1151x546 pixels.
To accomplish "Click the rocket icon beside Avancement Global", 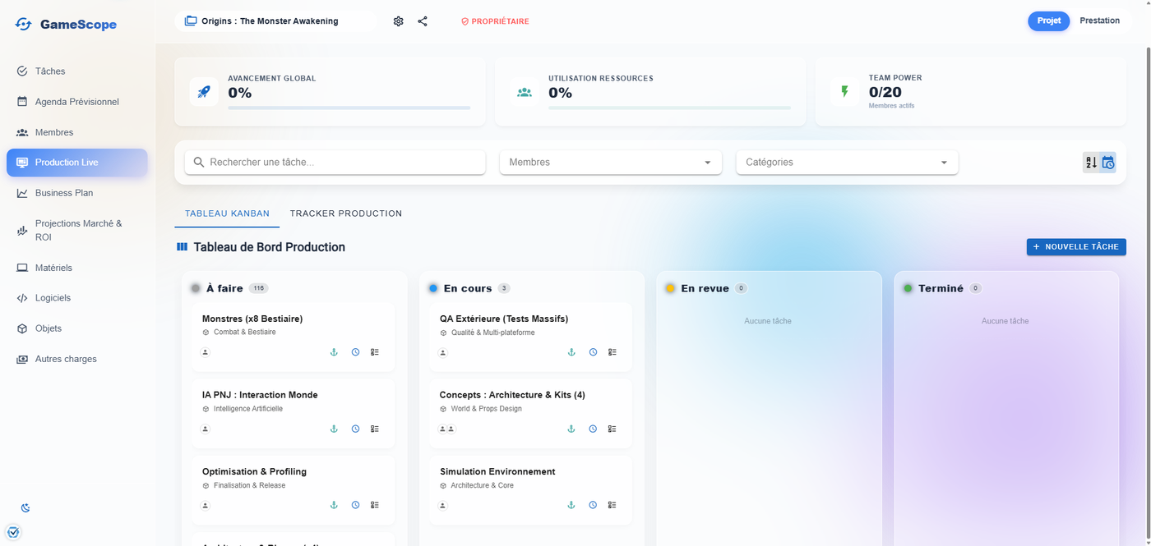I will point(204,92).
